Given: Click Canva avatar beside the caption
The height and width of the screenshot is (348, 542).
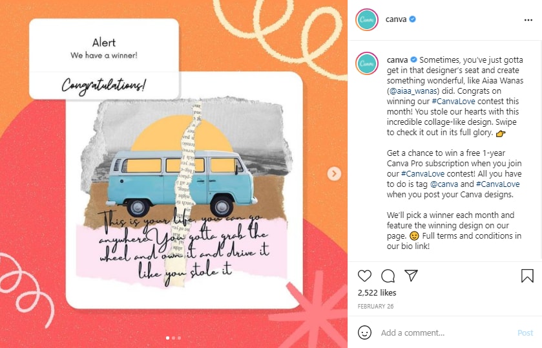Looking at the screenshot, I should 367,63.
